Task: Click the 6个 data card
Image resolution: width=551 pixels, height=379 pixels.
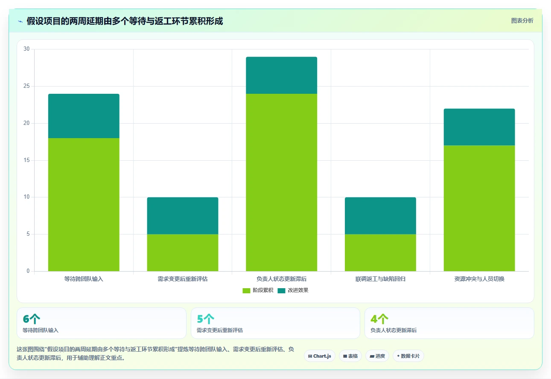Action: coord(102,323)
